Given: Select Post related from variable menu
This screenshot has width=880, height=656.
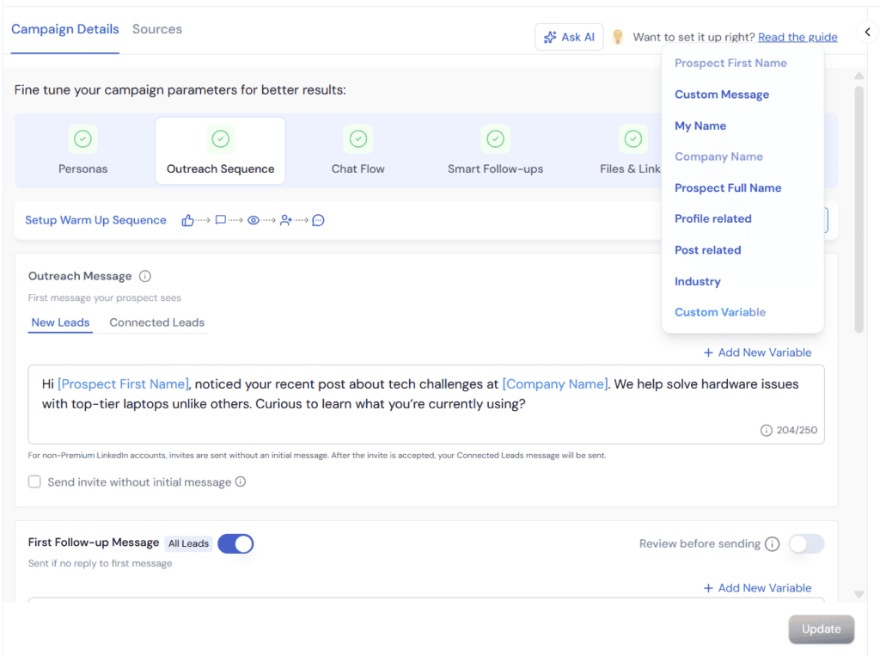Looking at the screenshot, I should [708, 250].
